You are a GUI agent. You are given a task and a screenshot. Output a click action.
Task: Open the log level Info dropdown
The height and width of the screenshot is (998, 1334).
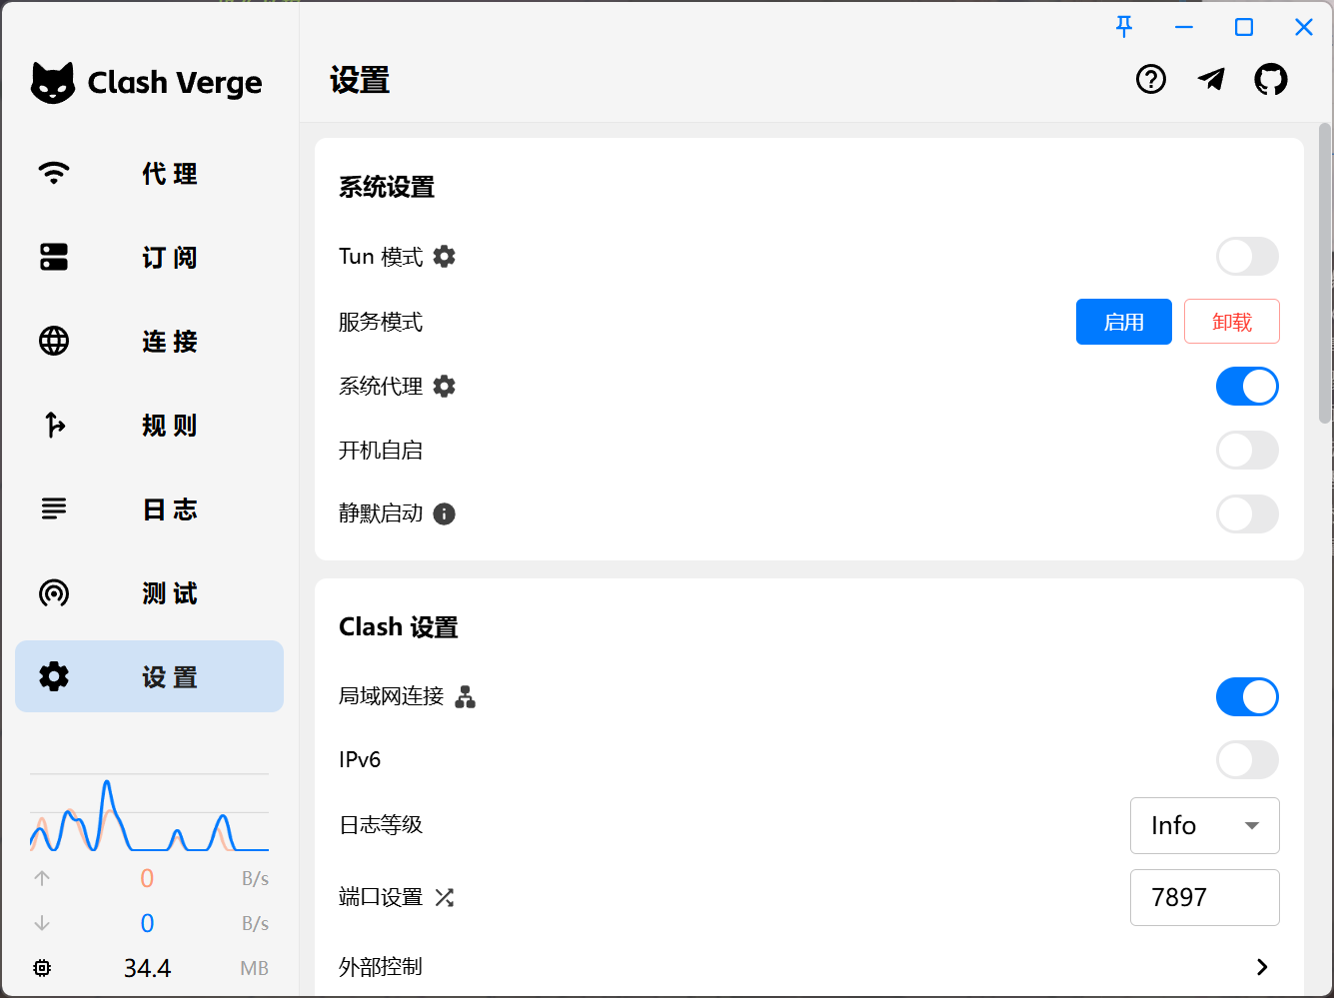point(1204,826)
